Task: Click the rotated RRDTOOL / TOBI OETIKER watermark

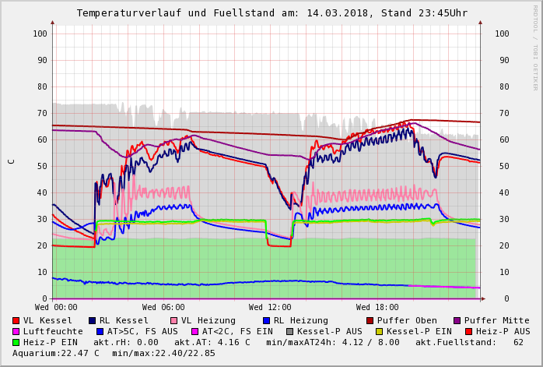Action: pos(535,47)
